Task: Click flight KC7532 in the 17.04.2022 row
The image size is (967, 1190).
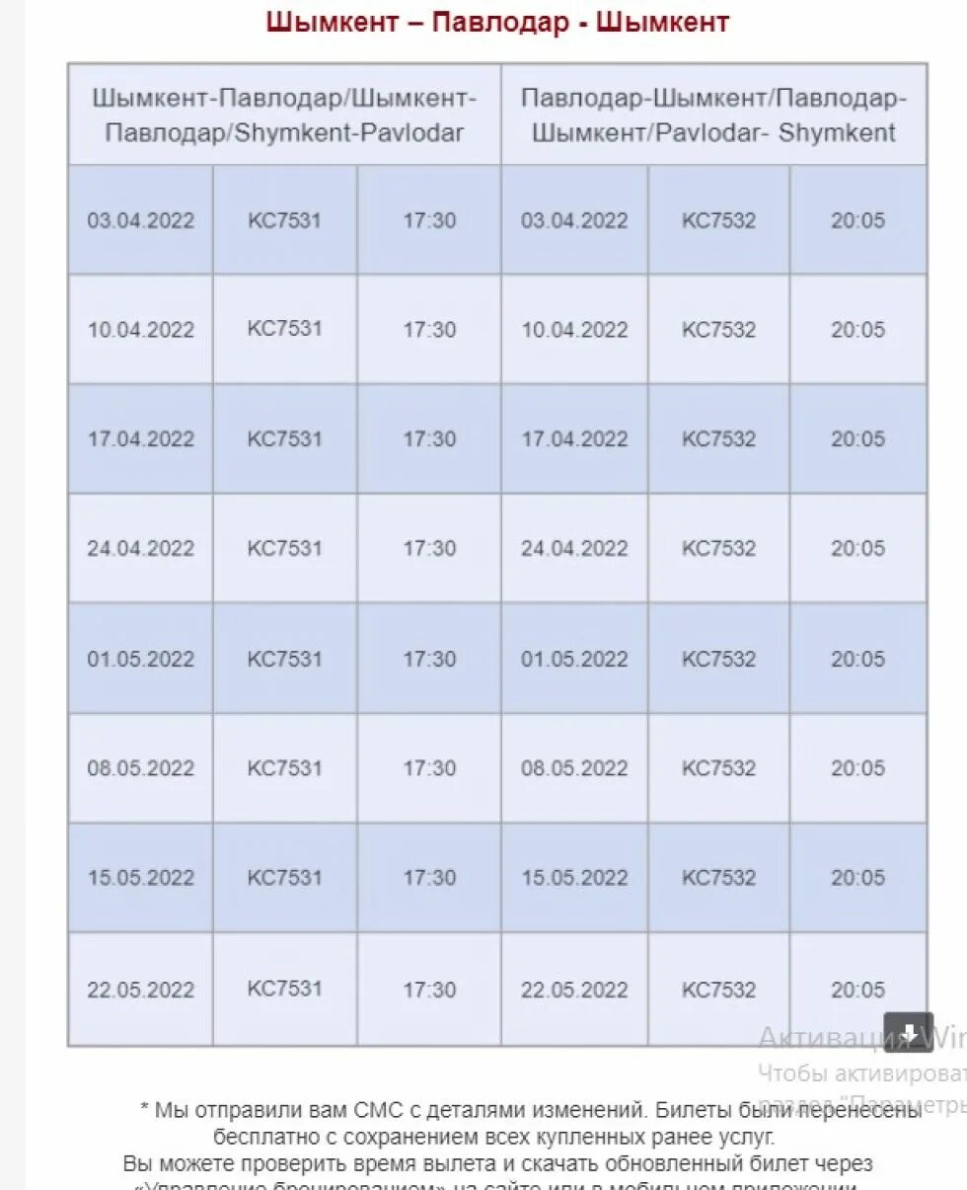Action: click(718, 438)
